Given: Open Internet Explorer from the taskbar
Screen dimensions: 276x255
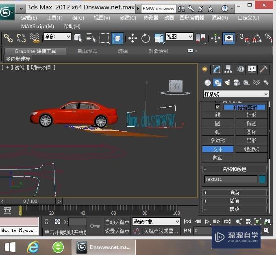Looking at the screenshot, I should coord(33,247).
